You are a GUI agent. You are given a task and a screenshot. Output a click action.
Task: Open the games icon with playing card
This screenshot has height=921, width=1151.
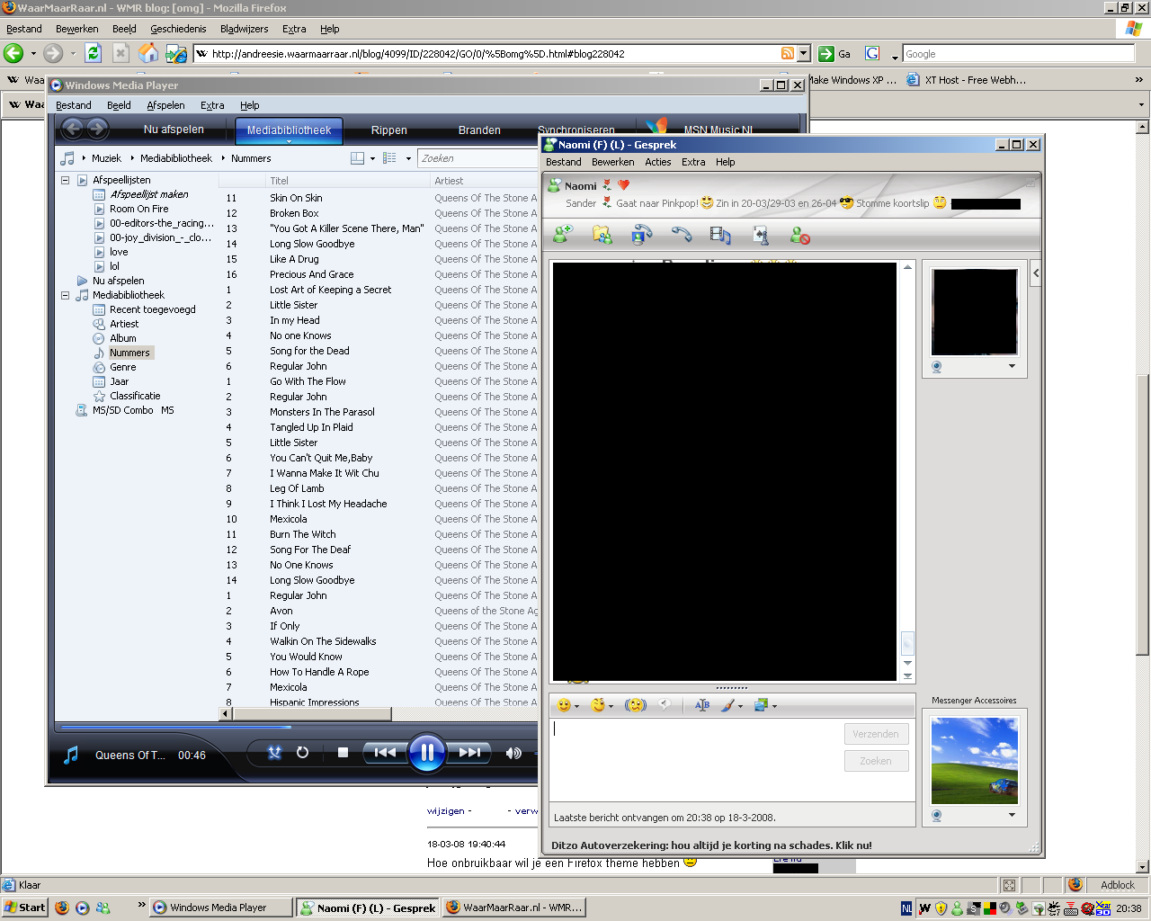click(x=761, y=235)
